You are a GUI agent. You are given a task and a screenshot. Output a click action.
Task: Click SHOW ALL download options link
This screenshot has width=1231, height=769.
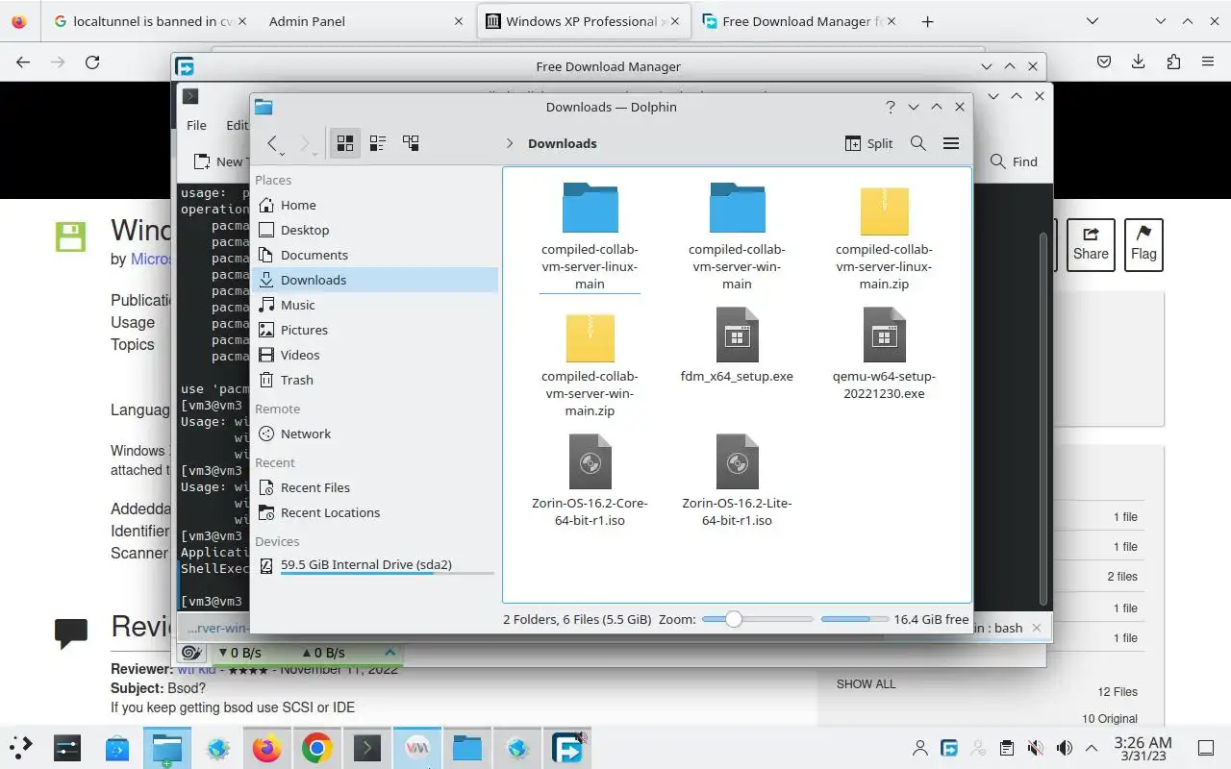point(866,684)
